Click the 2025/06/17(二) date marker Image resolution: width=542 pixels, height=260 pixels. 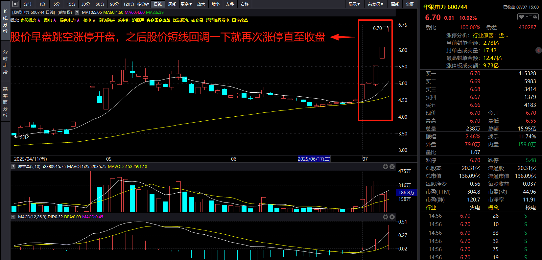314,159
